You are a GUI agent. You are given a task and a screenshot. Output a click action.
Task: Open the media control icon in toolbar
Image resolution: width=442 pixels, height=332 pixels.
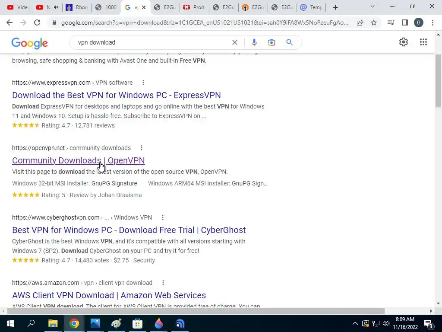[x=391, y=22]
